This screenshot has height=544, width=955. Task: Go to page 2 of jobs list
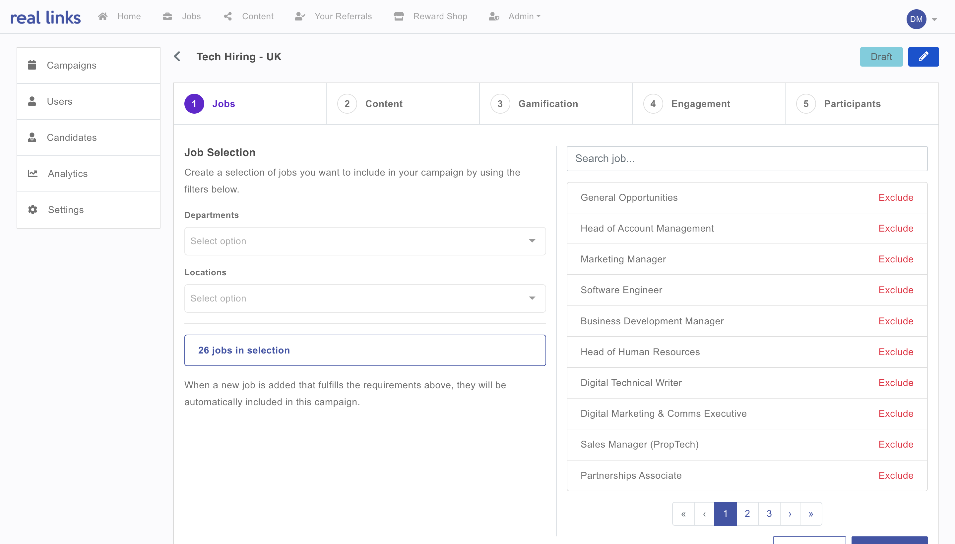pyautogui.click(x=747, y=514)
